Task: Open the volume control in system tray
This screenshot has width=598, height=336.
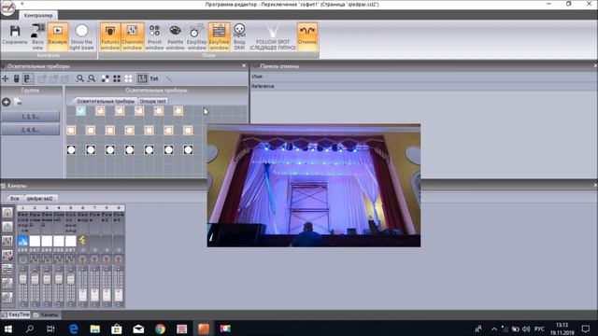Action: pos(527,329)
